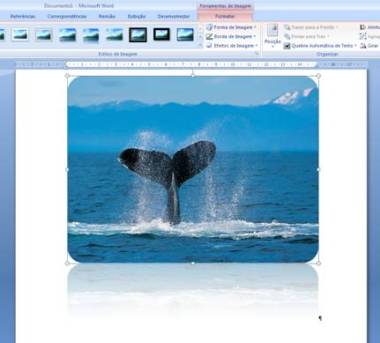Open the Posição button menu

[272, 36]
